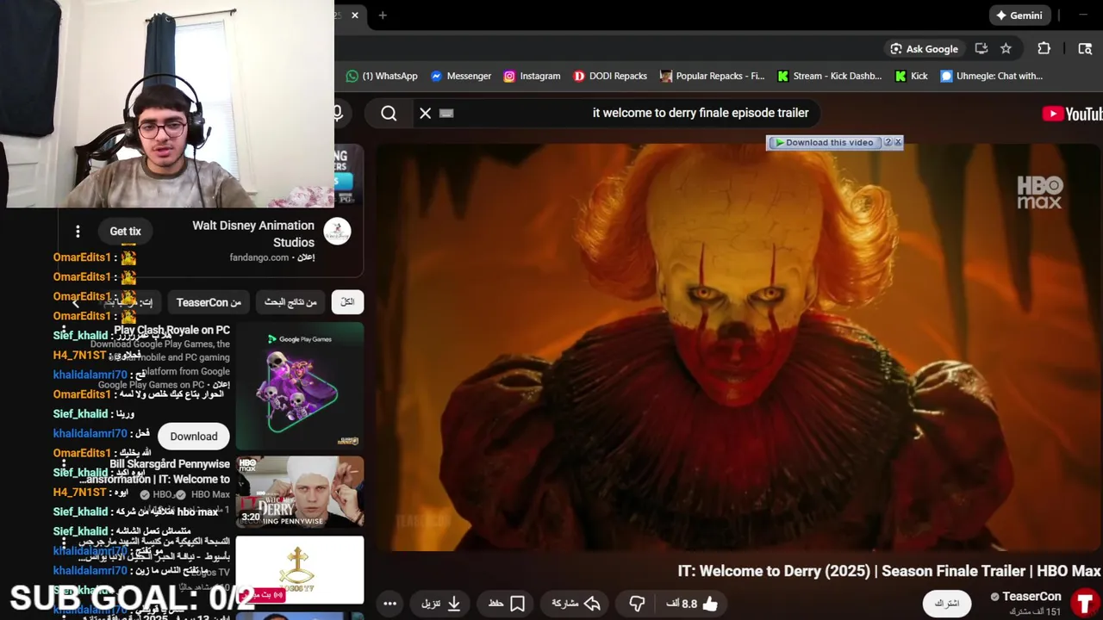Select the All filter chip (الكل)
Image resolution: width=1103 pixels, height=620 pixels.
tap(347, 301)
